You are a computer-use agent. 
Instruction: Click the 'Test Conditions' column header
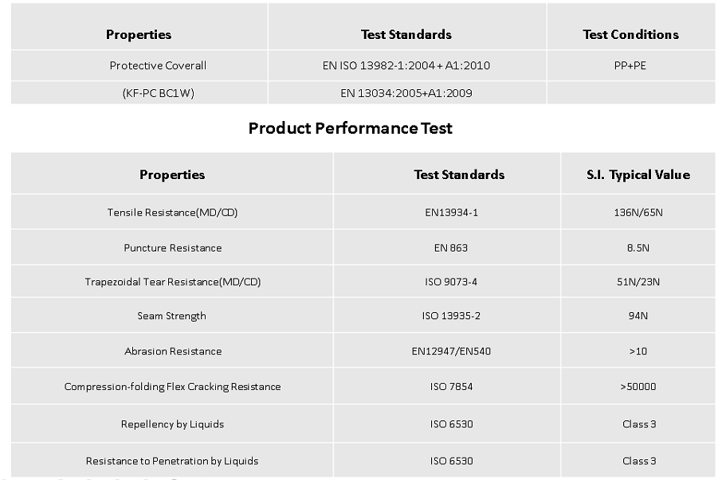(630, 34)
